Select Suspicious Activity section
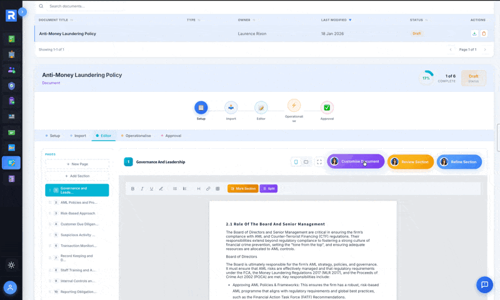 [x=77, y=235]
